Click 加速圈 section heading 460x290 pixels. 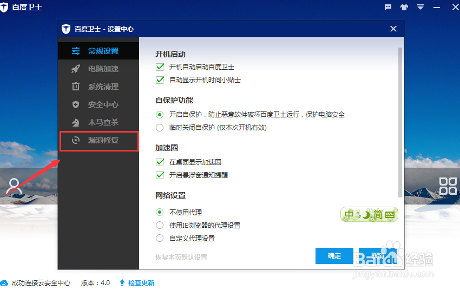[167, 148]
